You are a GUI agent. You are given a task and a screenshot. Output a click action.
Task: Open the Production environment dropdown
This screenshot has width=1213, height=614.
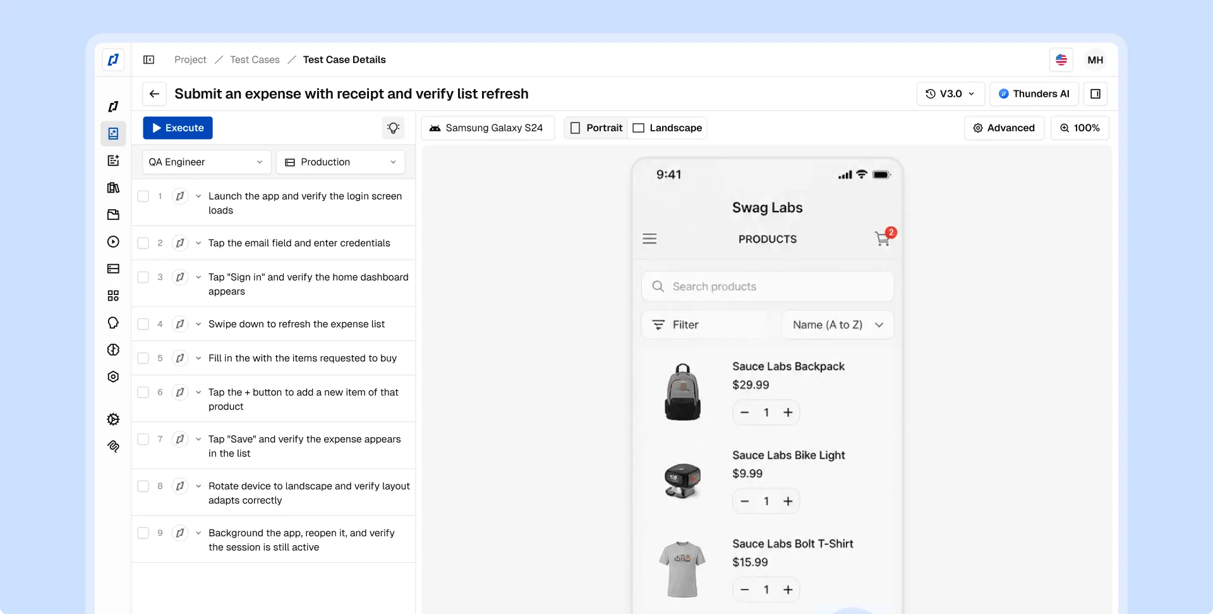click(341, 162)
